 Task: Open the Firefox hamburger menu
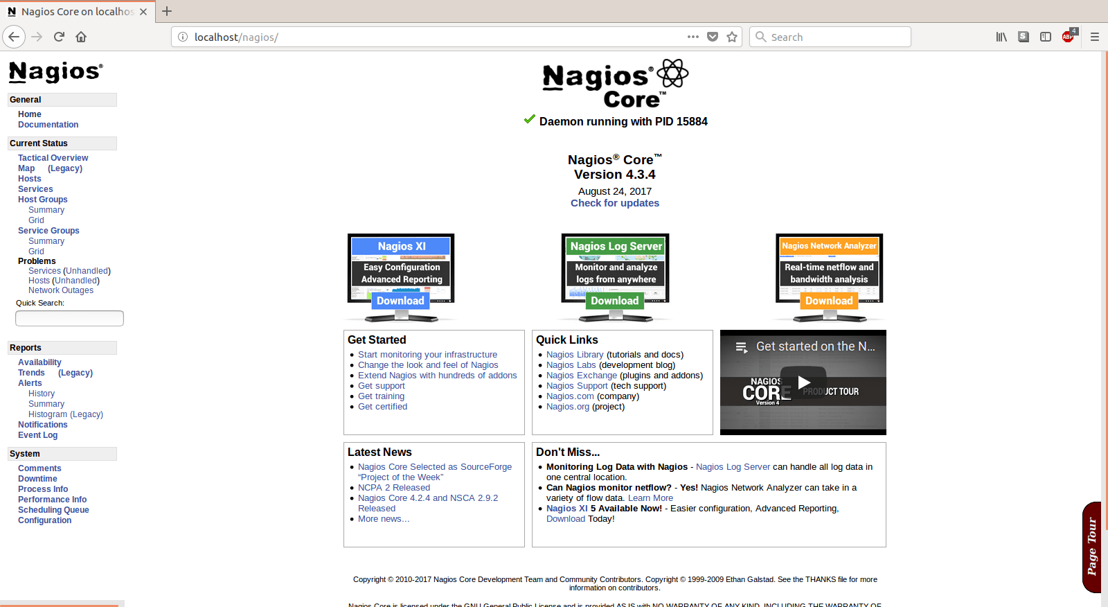[1095, 37]
